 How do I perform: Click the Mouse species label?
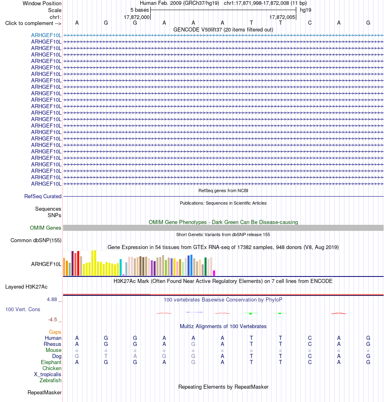tap(54, 350)
